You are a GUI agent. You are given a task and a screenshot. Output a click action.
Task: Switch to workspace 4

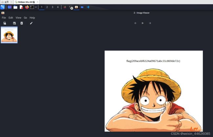[x=58, y=7]
